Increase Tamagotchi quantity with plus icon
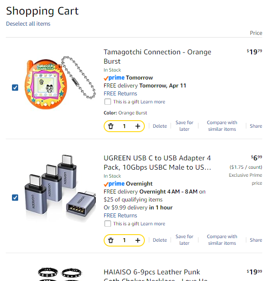Screen dimensions: 268x281 pos(138,126)
